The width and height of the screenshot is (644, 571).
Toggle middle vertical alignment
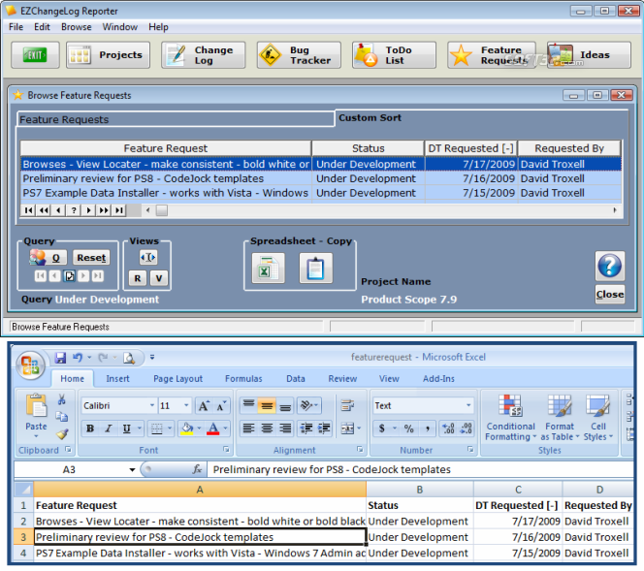(267, 406)
